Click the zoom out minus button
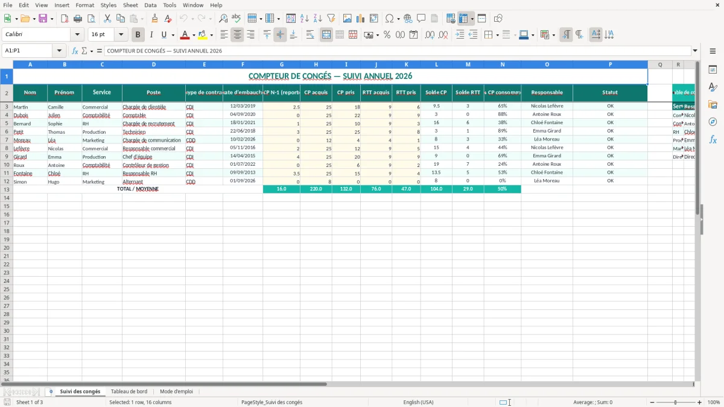This screenshot has width=724, height=407. [651, 402]
